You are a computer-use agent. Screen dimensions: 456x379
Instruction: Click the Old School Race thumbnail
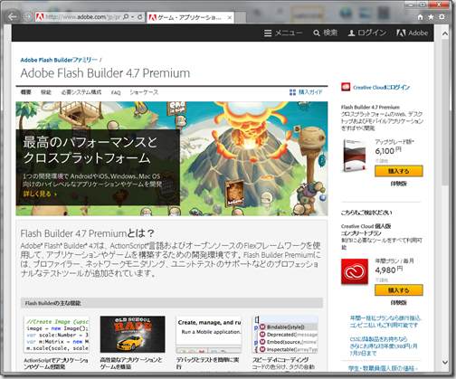coord(133,335)
